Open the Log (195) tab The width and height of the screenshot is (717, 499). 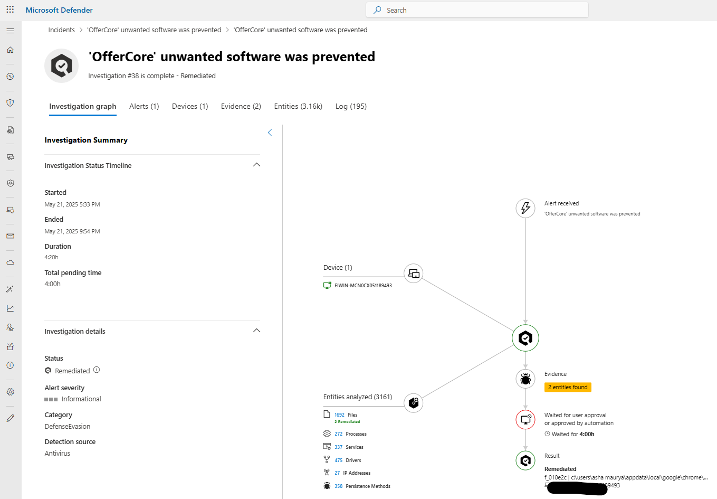point(351,106)
